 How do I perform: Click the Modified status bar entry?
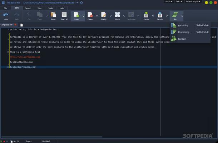click(46, 141)
